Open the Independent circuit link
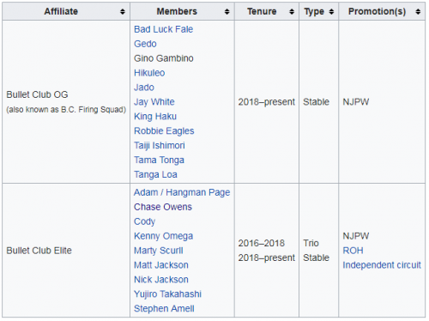 (x=382, y=265)
